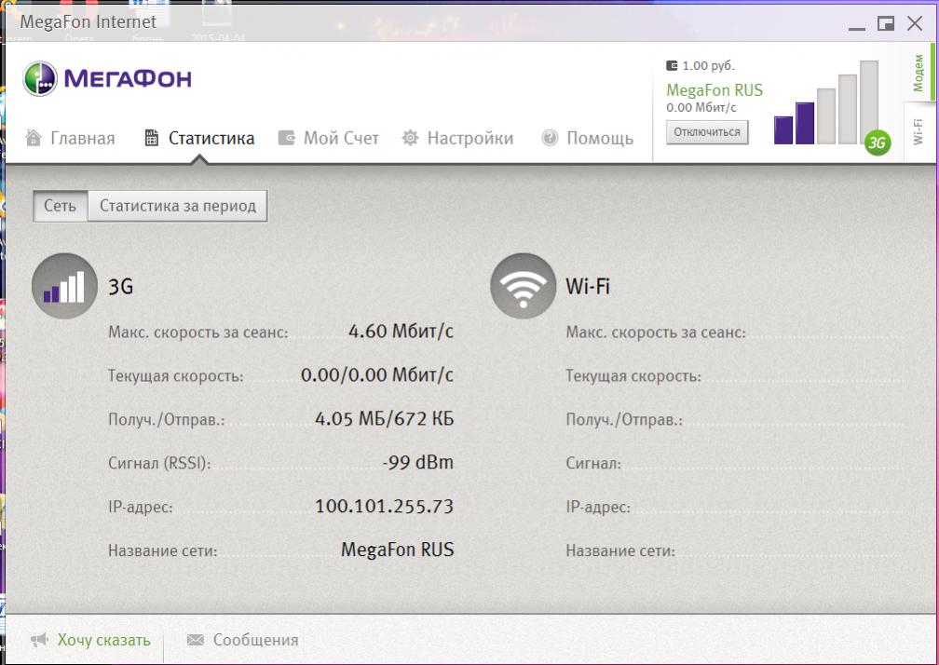Click the Wi-Fi Сигнал: label
The image size is (939, 665).
pyautogui.click(x=593, y=463)
